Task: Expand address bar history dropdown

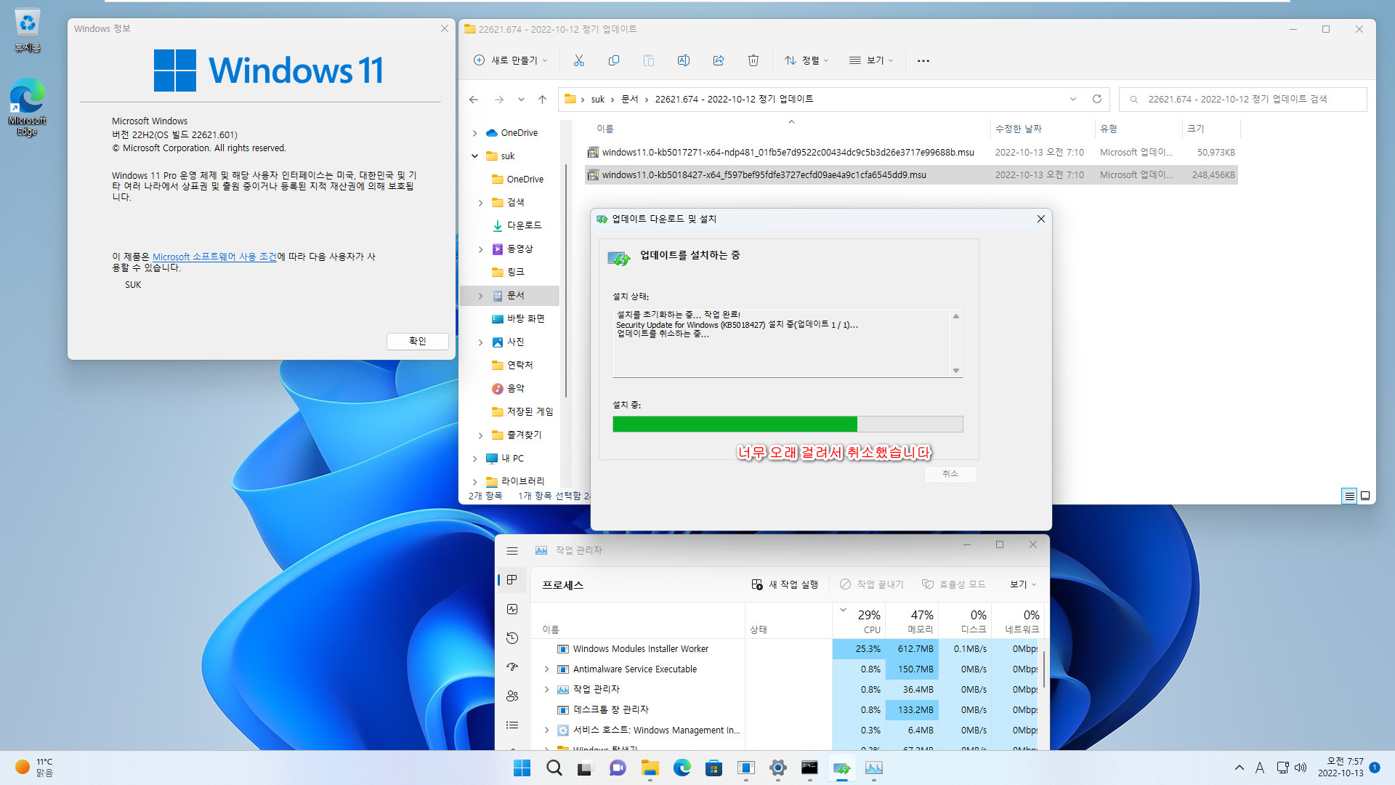Action: pyautogui.click(x=1073, y=99)
